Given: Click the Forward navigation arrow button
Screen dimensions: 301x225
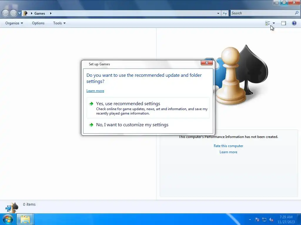Looking at the screenshot, I should tap(13, 13).
